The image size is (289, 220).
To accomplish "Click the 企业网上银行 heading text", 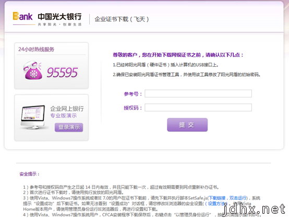I will click(67, 108).
